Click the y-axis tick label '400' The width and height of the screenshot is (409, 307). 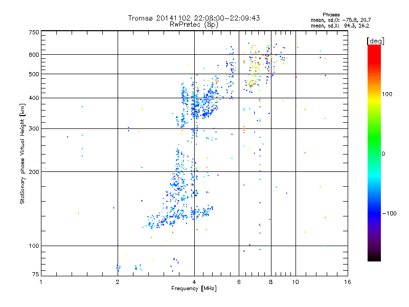click(x=34, y=98)
